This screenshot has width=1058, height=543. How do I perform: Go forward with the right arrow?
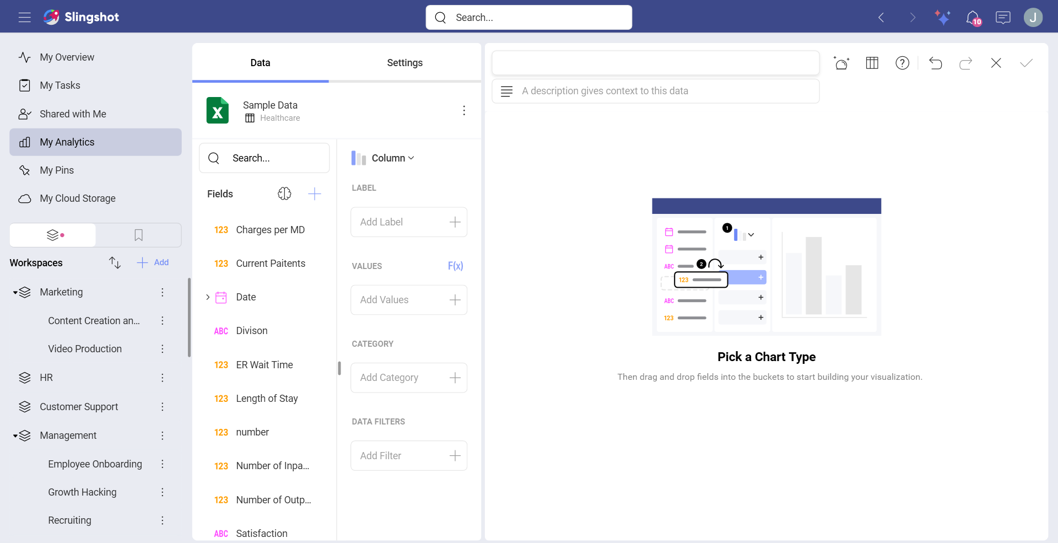[x=913, y=18]
